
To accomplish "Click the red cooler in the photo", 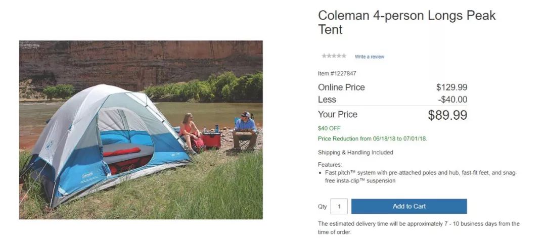I will (x=211, y=140).
